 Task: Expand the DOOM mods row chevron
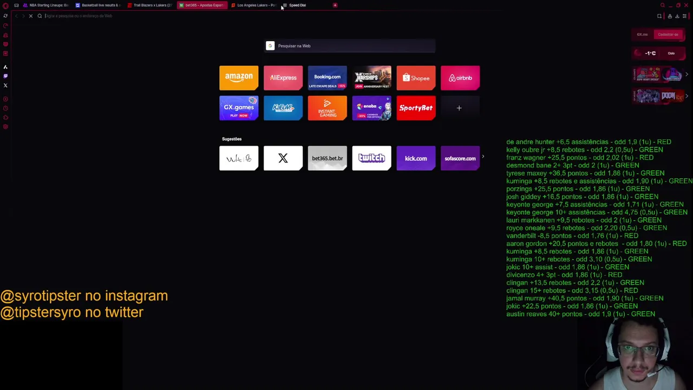[x=687, y=96]
